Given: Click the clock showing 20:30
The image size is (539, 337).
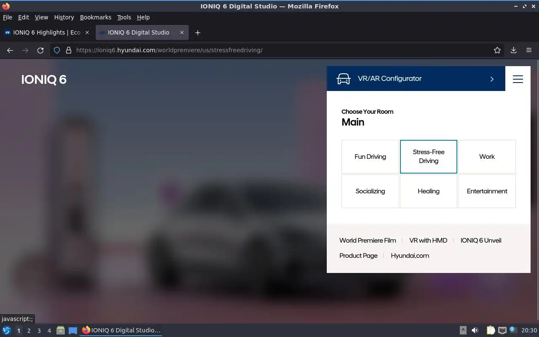Looking at the screenshot, I should 529,330.
